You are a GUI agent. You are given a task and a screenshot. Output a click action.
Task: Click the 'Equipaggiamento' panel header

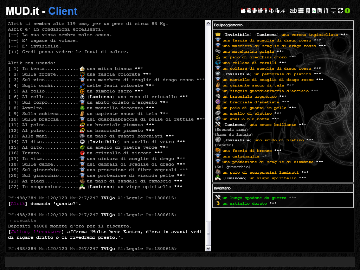(283, 25)
